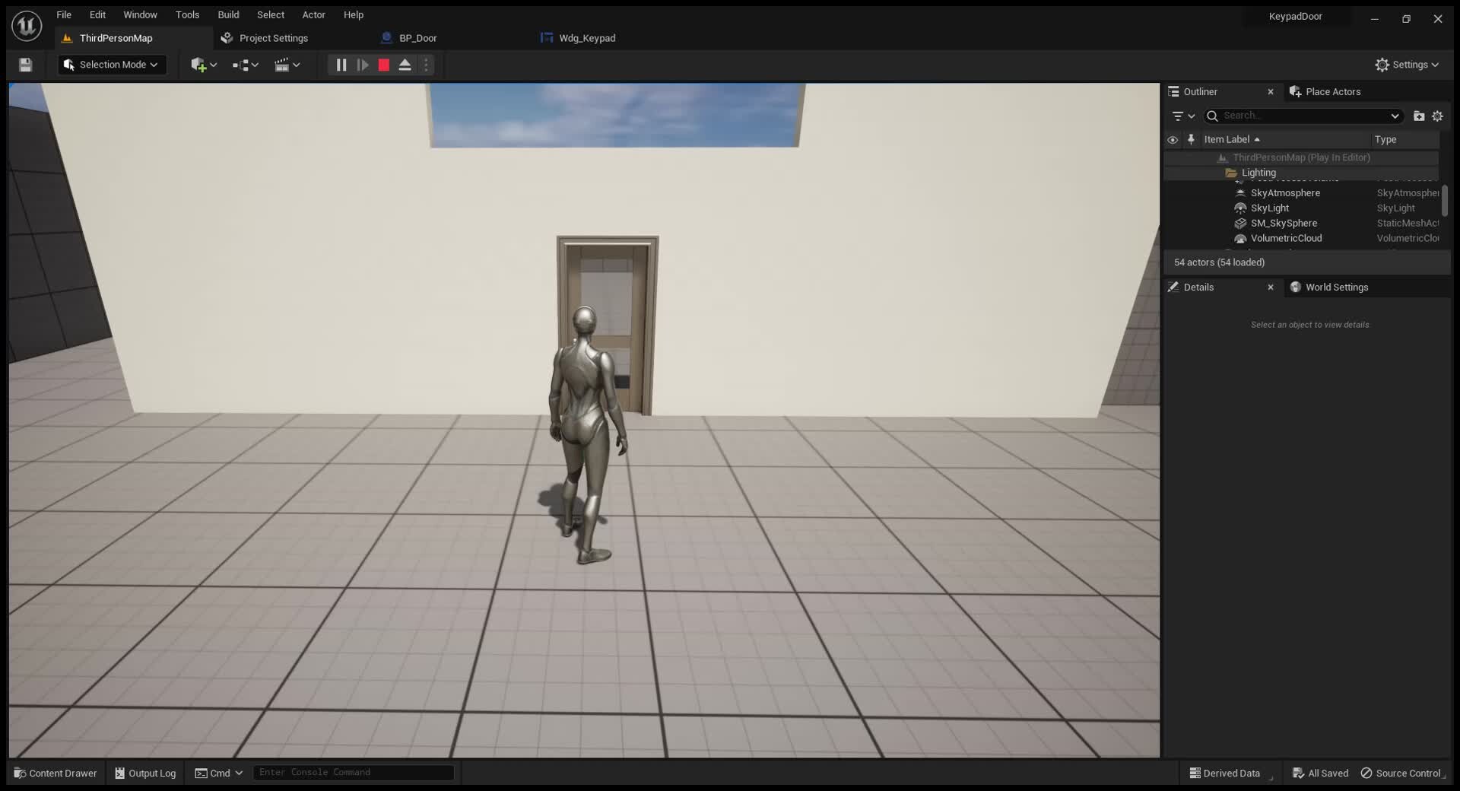Image resolution: width=1460 pixels, height=791 pixels.
Task: Toggle visibility of the SM_SkySphere actor
Action: 1173,223
